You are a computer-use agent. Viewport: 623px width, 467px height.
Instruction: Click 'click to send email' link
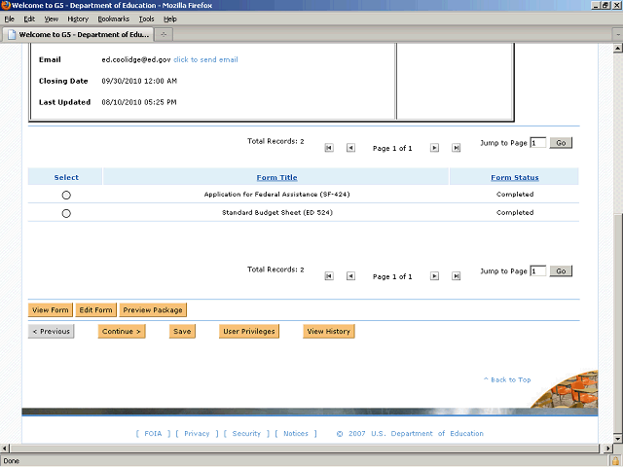(x=205, y=59)
